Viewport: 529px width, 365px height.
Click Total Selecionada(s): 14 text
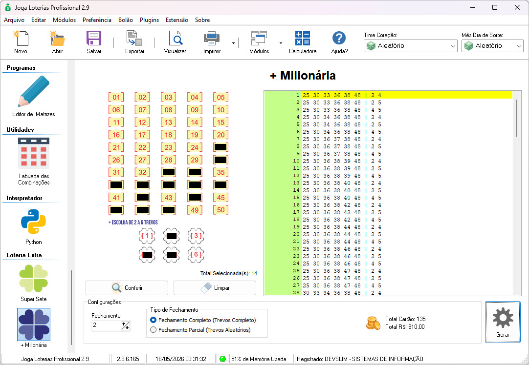[229, 273]
